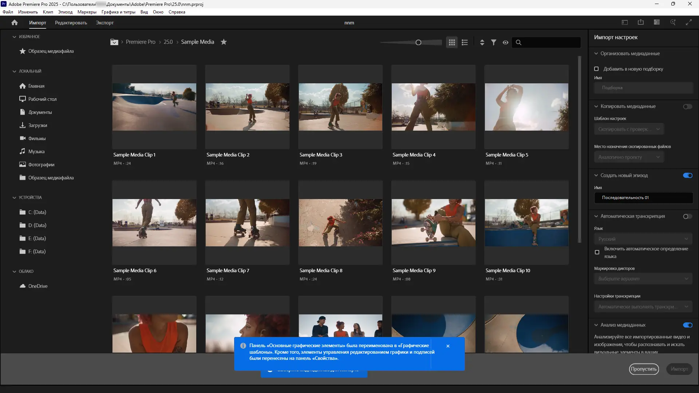
Task: Switch to list view
Action: tap(465, 42)
